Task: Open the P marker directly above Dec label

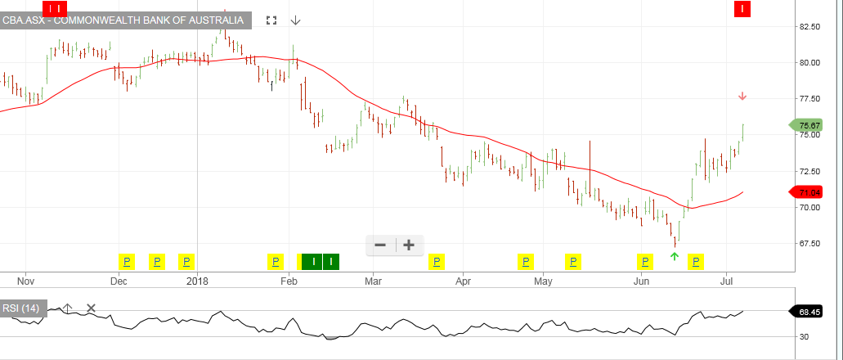Action: coord(127,262)
